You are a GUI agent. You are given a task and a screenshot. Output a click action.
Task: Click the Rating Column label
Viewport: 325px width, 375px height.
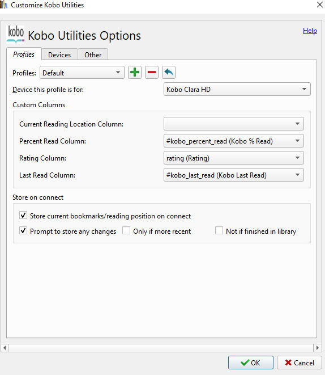(x=42, y=158)
